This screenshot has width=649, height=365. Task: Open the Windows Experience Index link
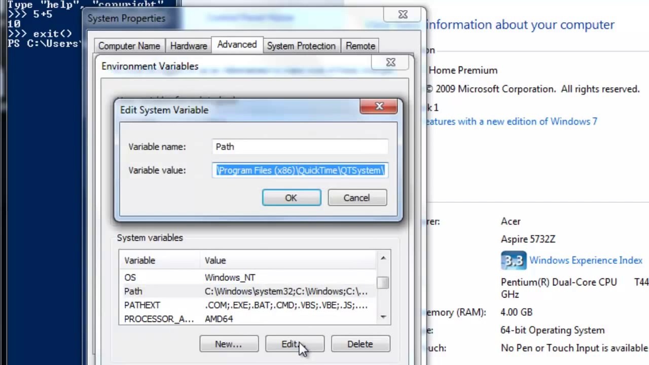coord(586,260)
